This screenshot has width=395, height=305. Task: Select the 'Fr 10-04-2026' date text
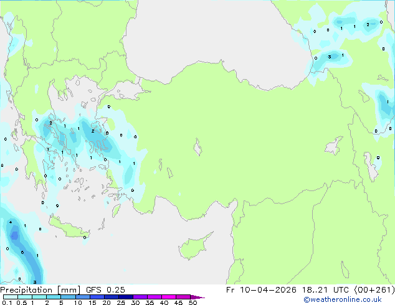261,290
